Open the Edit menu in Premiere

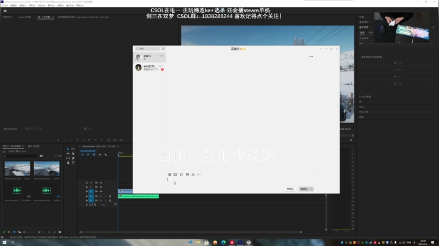click(x=13, y=5)
